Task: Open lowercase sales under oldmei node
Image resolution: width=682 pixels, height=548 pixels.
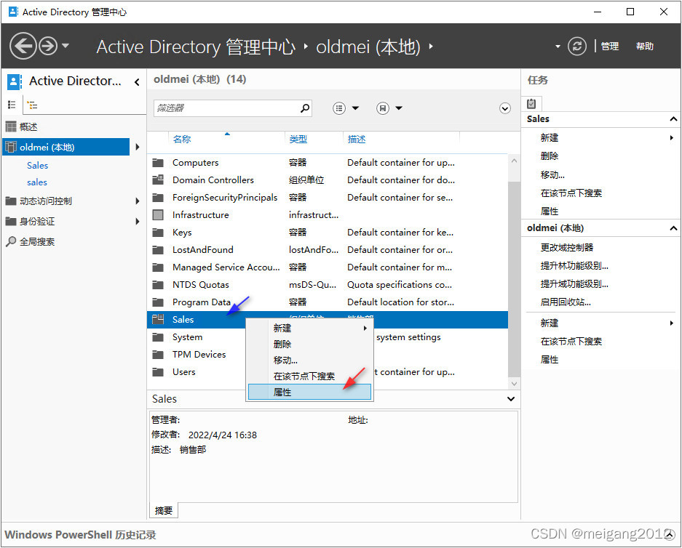Action: [37, 182]
